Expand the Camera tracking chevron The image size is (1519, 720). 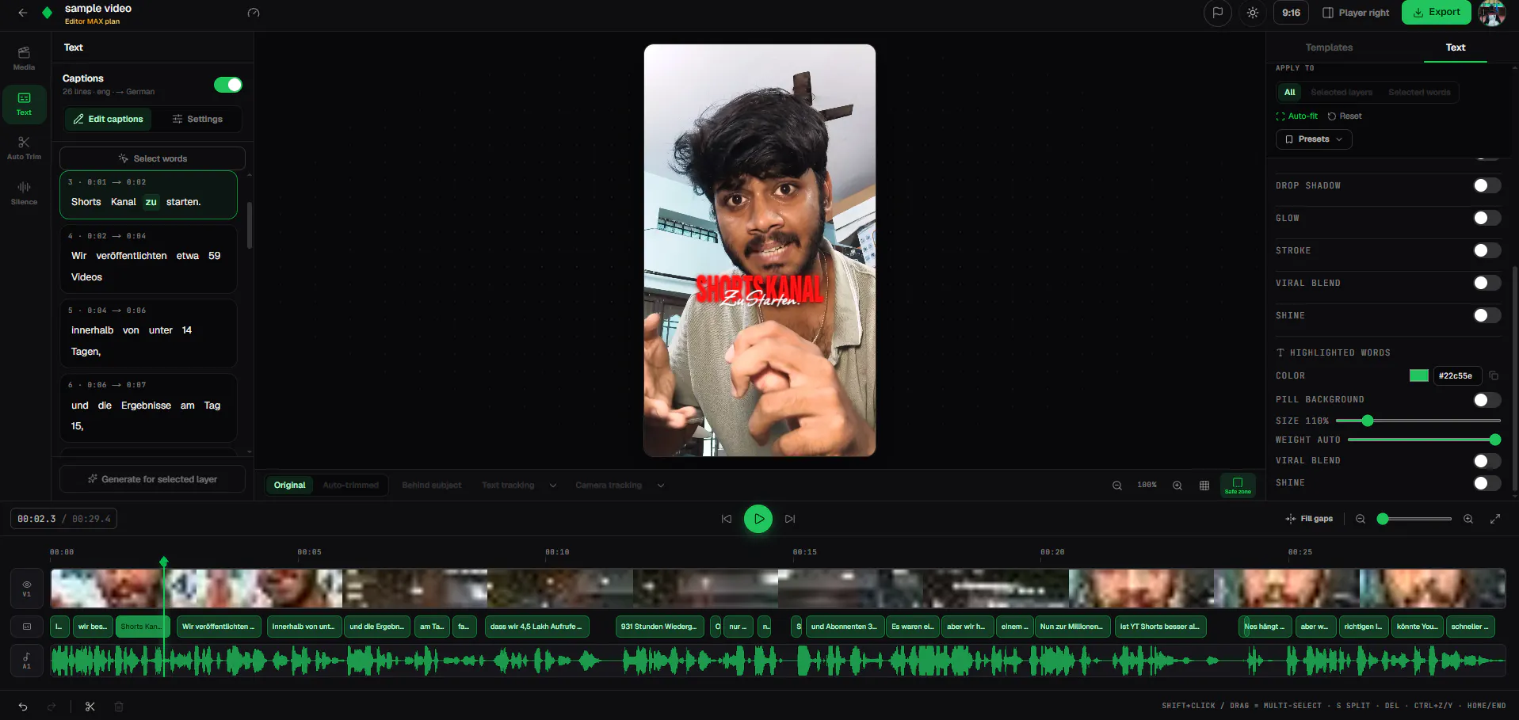[x=661, y=486]
